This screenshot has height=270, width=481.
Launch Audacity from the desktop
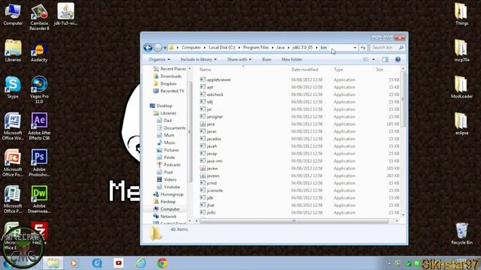tap(39, 51)
